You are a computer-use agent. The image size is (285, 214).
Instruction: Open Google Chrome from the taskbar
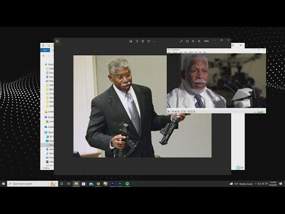[98, 184]
